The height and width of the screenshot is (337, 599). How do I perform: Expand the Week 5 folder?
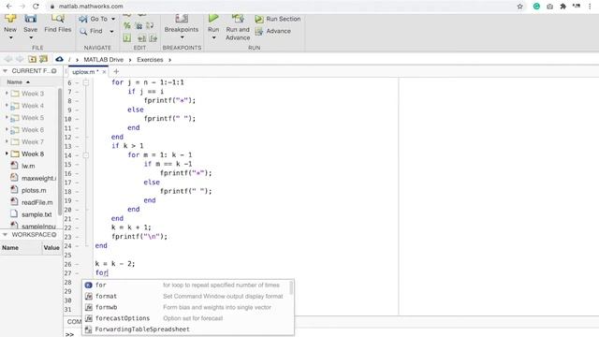7,118
